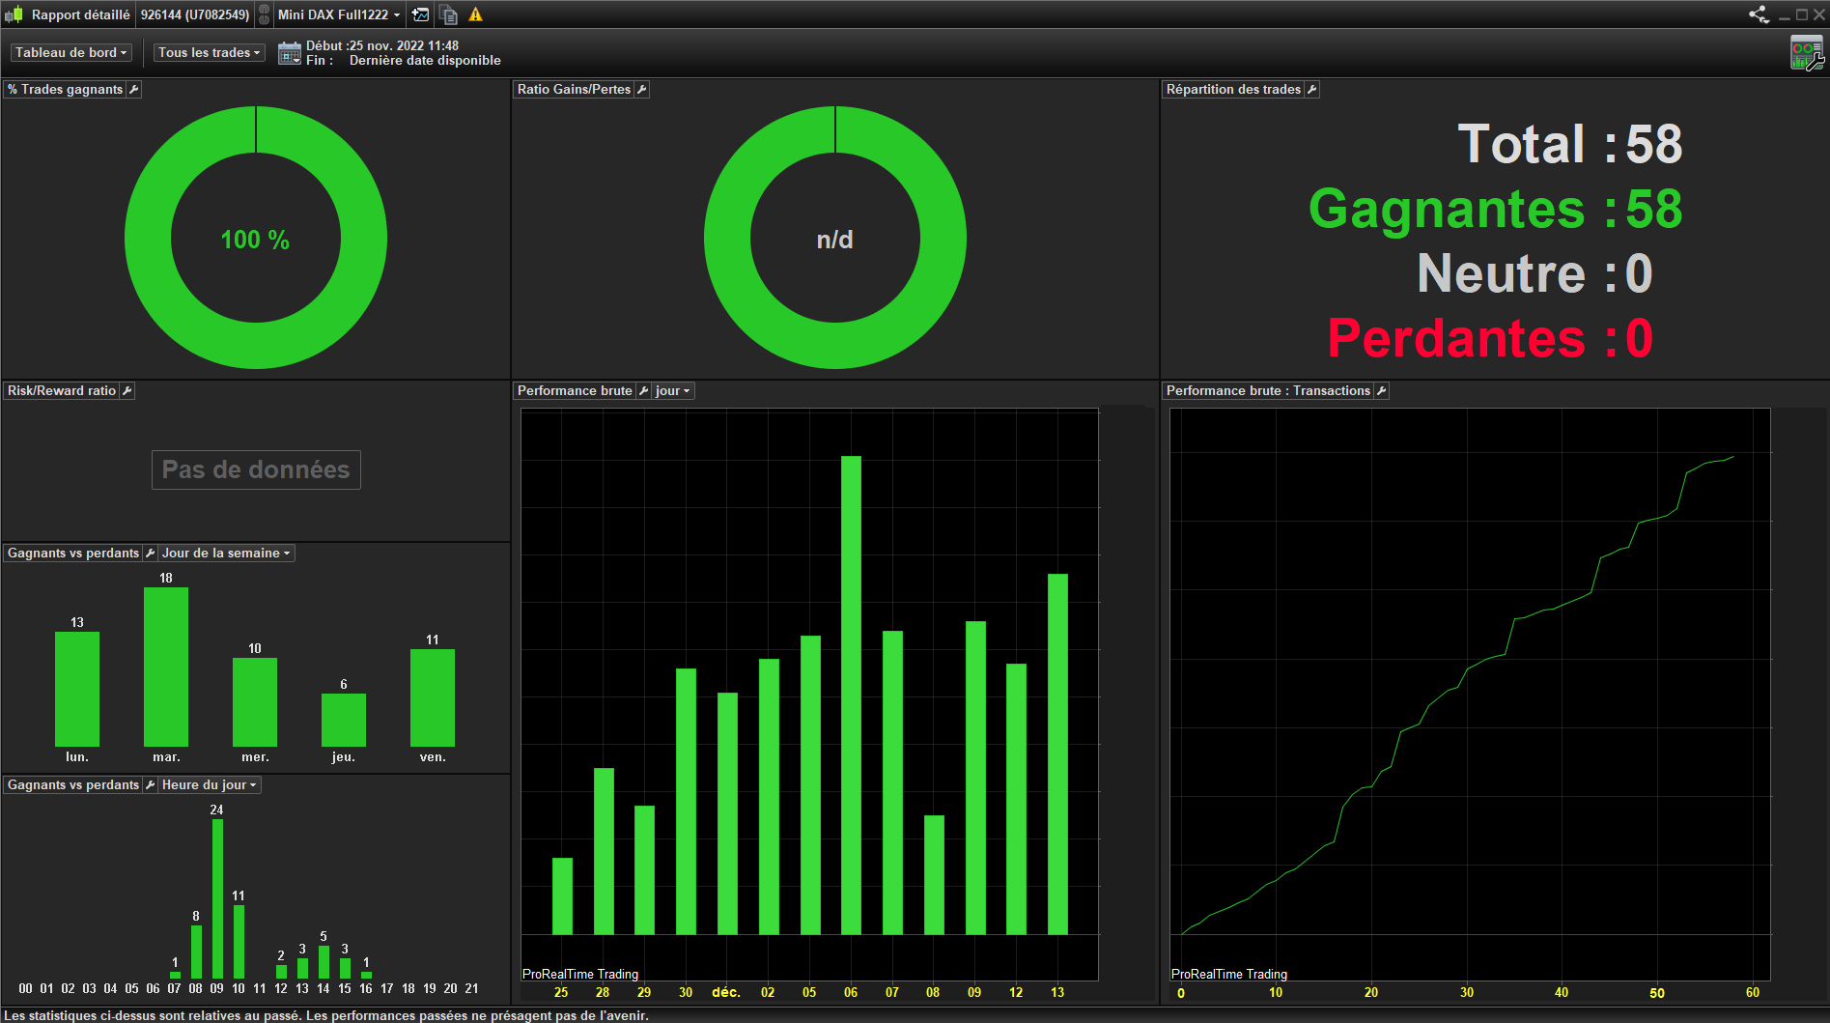Click the candlestick icon beside Rapport détaillé
Viewport: 1830px width, 1023px height.
coord(14,14)
